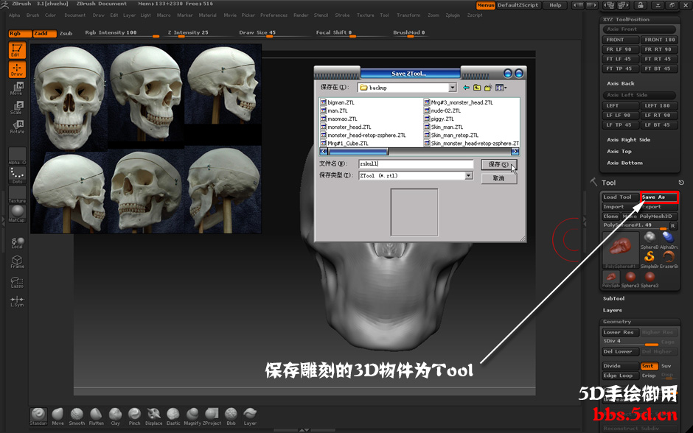Choose the Displace brush
This screenshot has height=433, width=693.
154,416
